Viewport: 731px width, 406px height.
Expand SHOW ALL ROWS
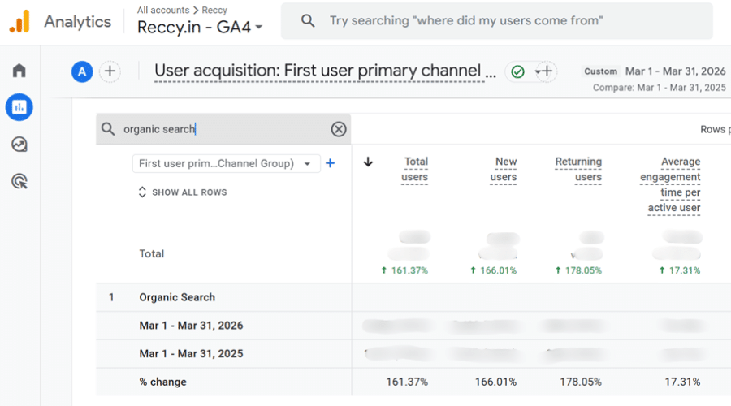(x=183, y=192)
